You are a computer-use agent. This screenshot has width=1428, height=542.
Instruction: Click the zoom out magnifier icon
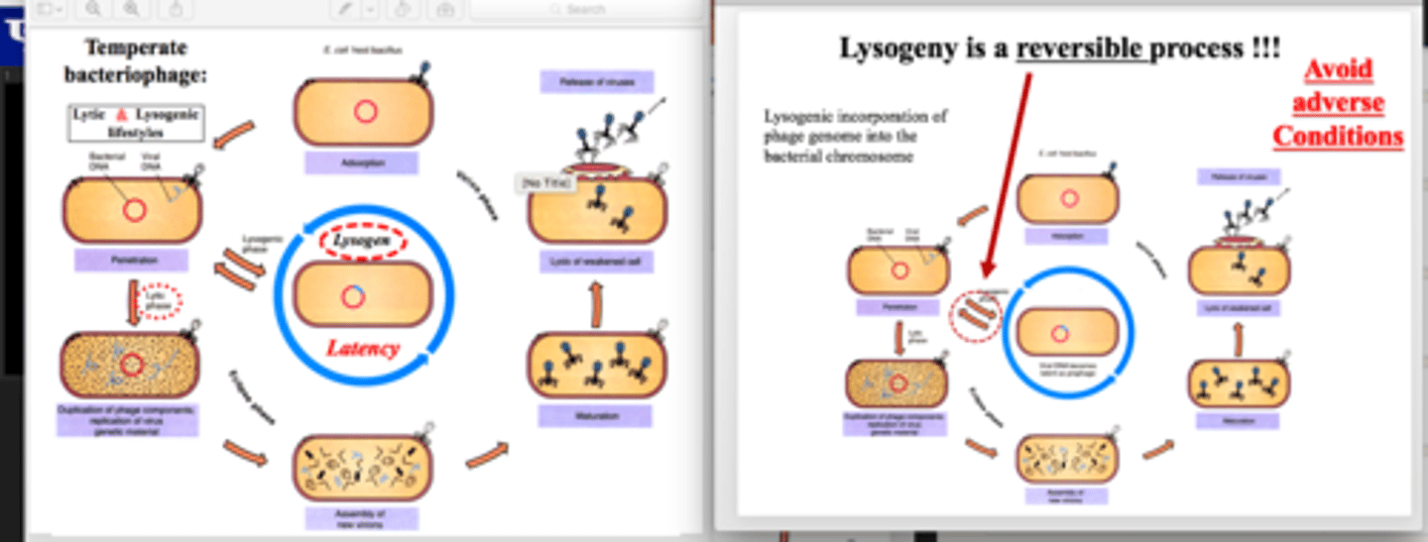93,9
